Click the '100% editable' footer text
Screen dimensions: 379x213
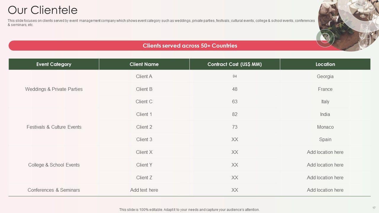click(189, 209)
